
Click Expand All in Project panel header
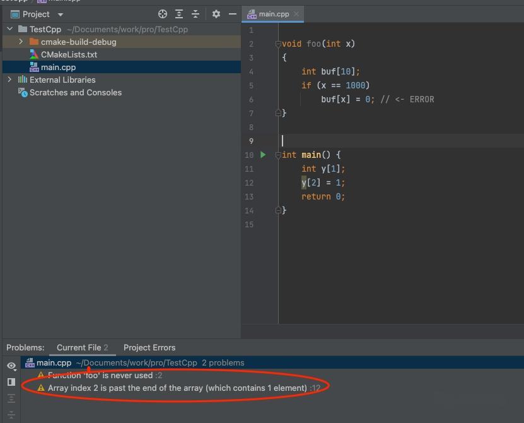(179, 14)
